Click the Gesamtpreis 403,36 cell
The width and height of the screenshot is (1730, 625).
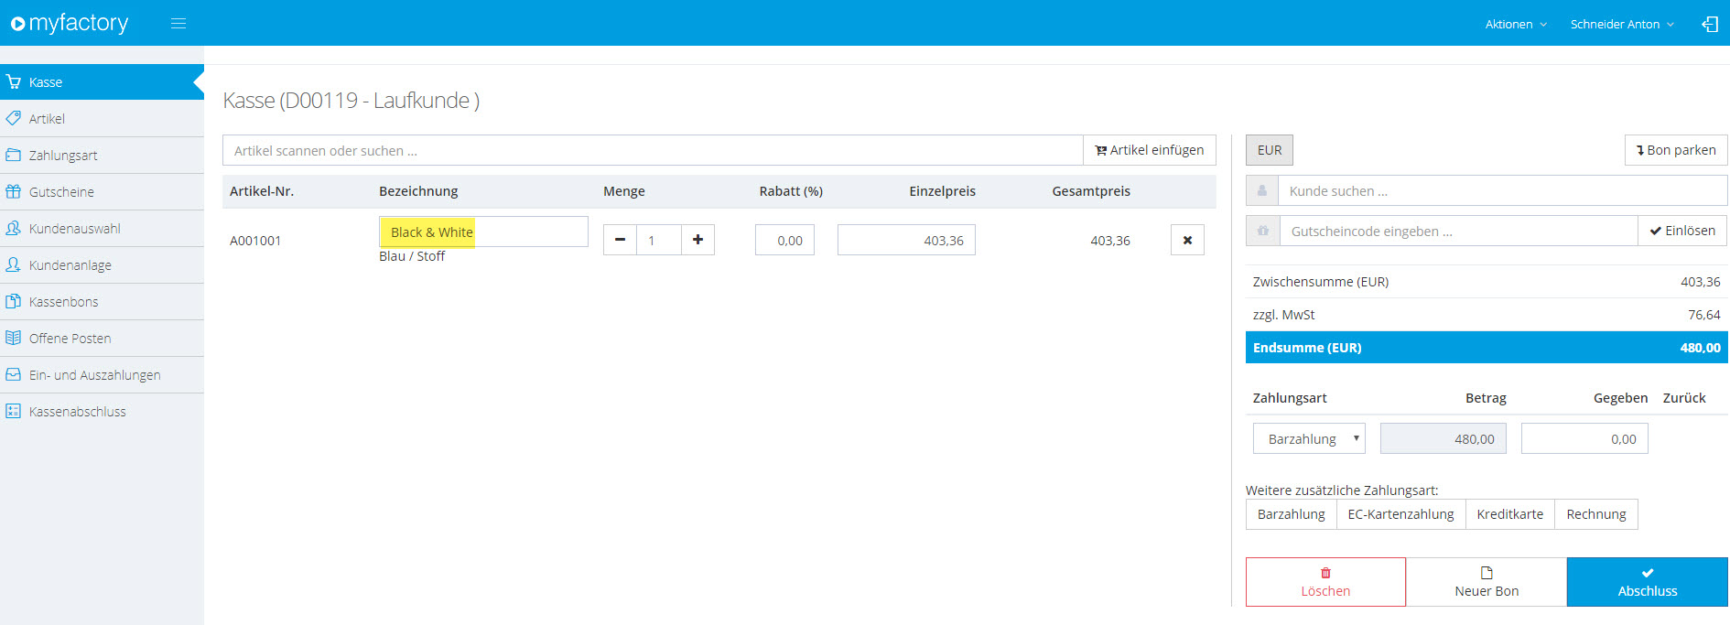coord(1110,241)
